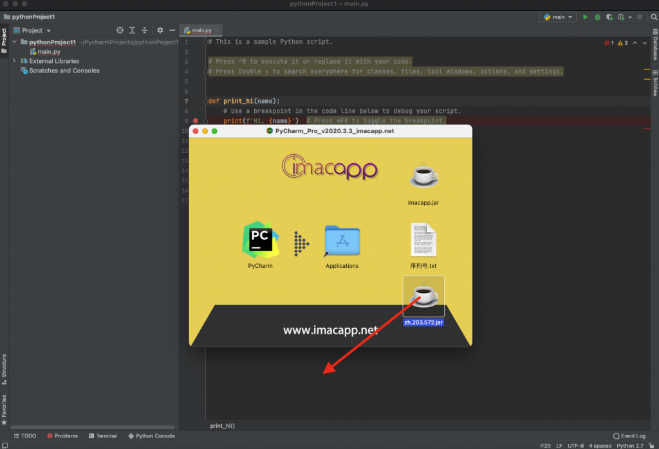The image size is (659, 449).
Task: Toggle the red breakpoint on line 9
Action: point(196,121)
